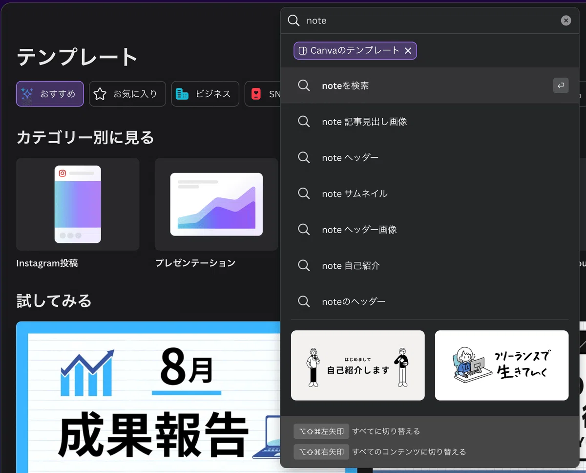
Task: Select the おすすめ category tab
Action: coord(50,94)
